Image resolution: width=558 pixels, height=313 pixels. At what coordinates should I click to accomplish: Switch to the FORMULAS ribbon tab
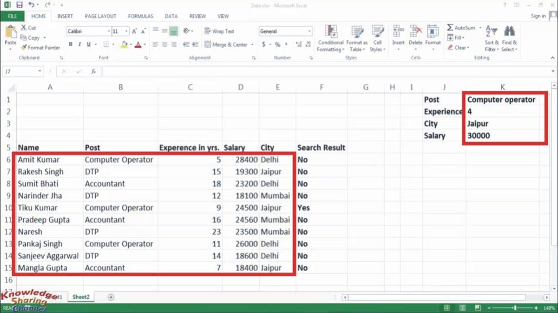coord(140,16)
